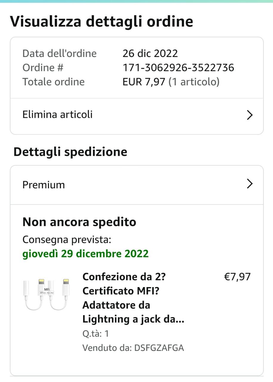Tap the (1 articolo) item count

[194, 82]
